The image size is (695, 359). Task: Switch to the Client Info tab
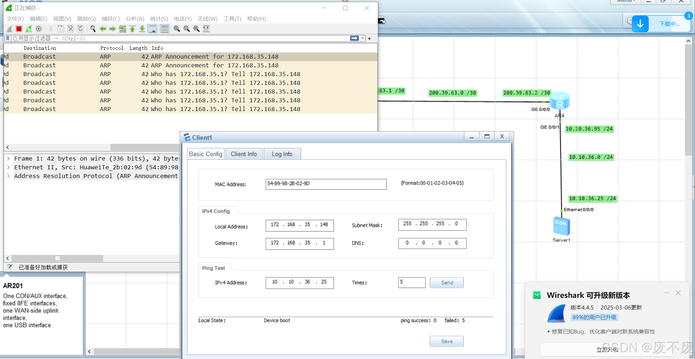point(244,154)
